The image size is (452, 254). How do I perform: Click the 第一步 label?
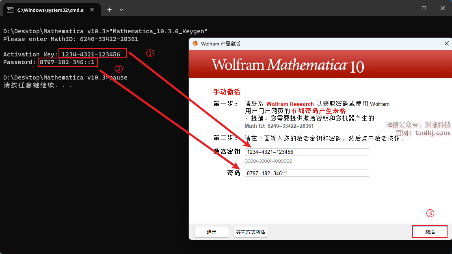point(226,104)
